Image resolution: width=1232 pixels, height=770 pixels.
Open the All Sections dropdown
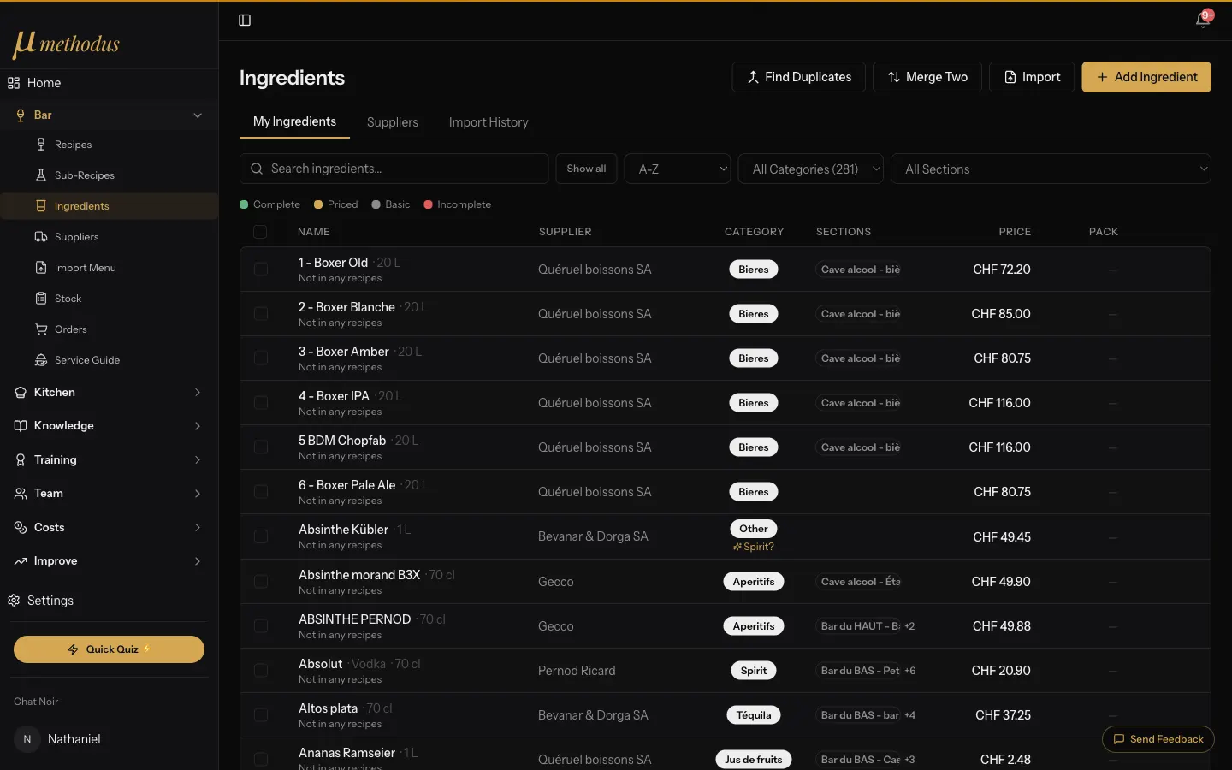1051,169
